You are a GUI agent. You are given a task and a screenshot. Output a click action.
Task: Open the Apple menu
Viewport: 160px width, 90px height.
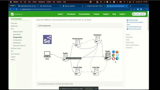click(x=11, y=2)
